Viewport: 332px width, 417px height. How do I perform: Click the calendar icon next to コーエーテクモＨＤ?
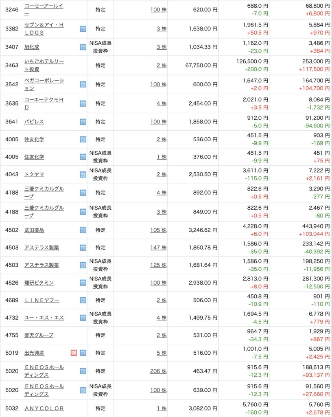[83, 103]
